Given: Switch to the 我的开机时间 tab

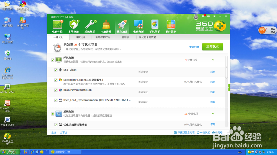Looking at the screenshot, I should tap(103, 37).
